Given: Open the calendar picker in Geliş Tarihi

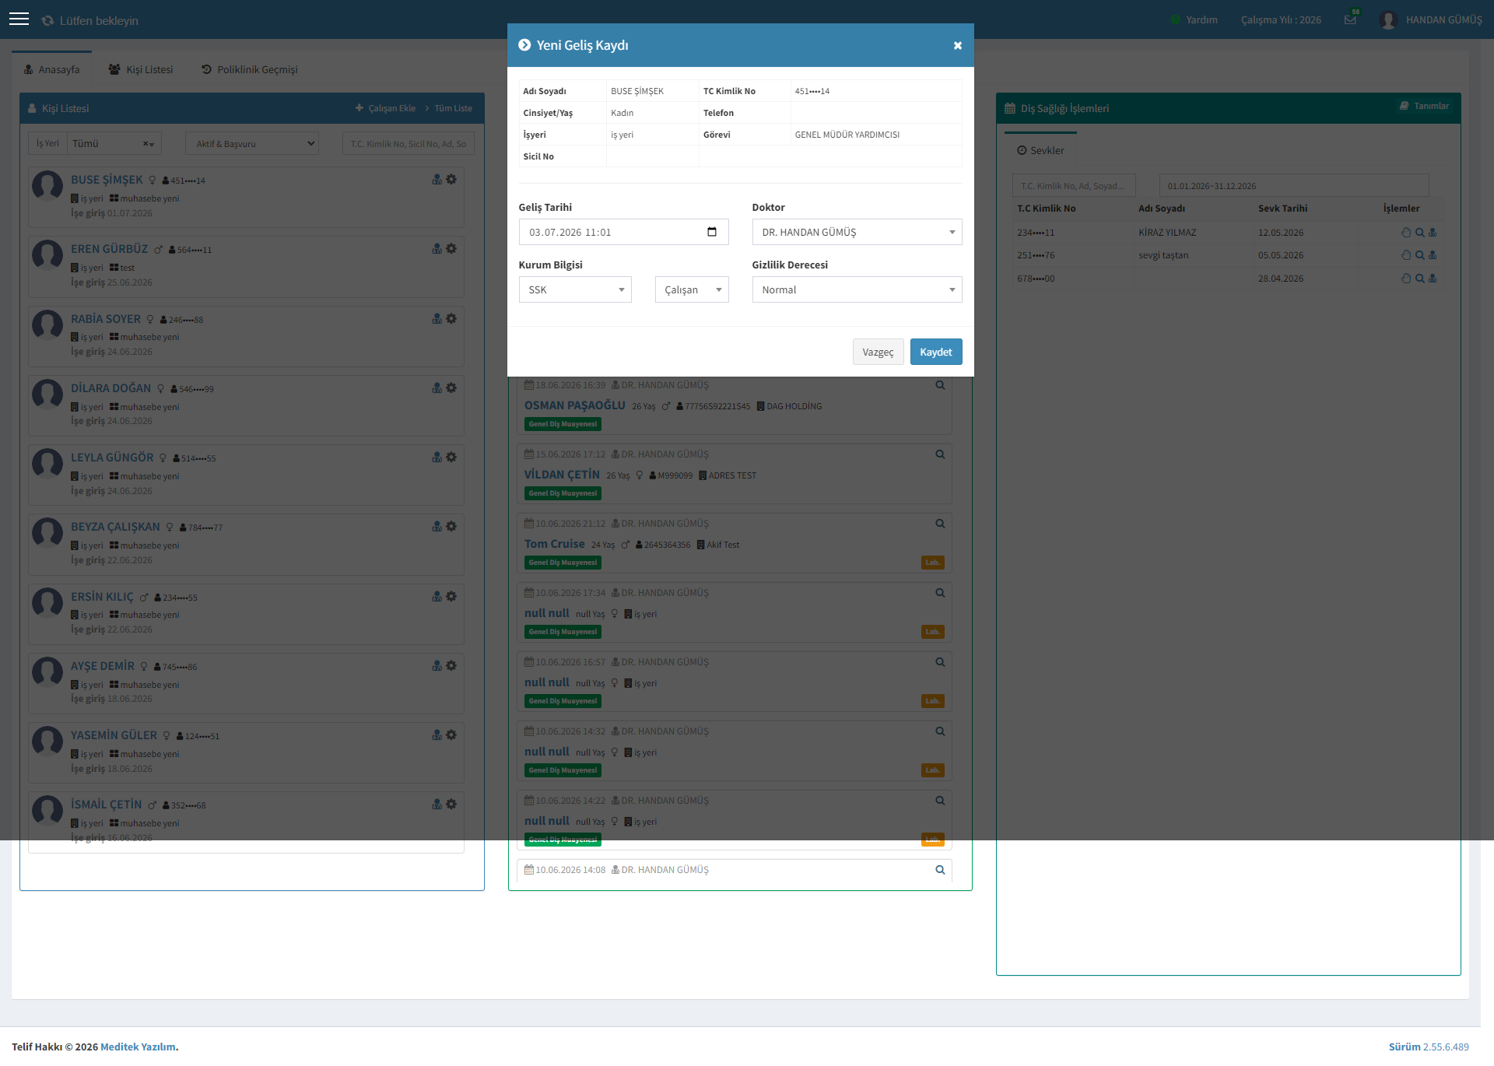Looking at the screenshot, I should click(x=711, y=232).
